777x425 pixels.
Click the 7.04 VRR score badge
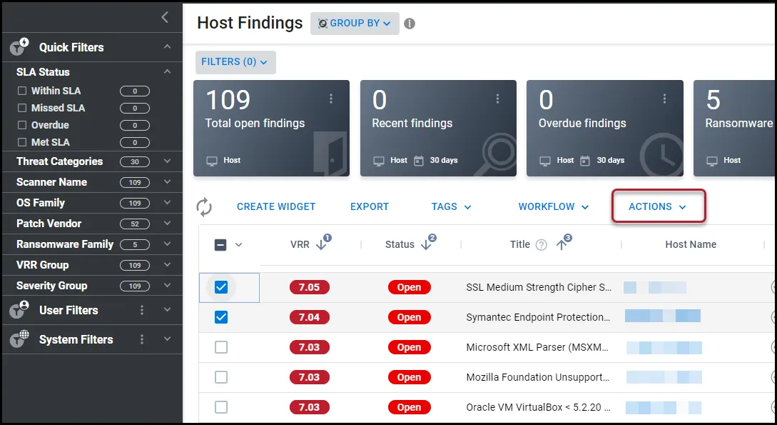pos(309,317)
